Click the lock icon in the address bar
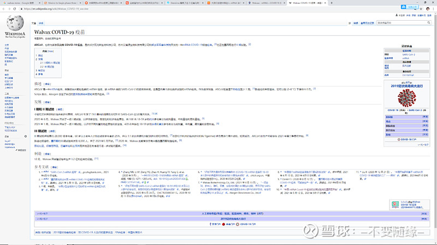The image size is (437, 245). [x=21, y=9]
